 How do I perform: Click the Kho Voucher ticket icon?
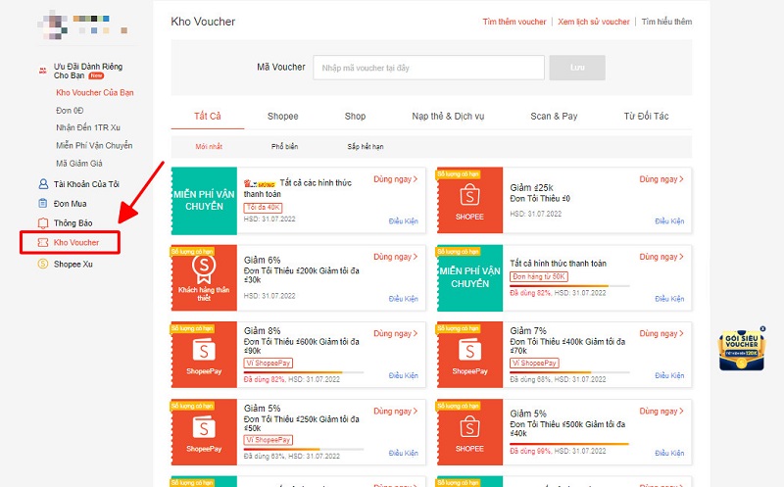tap(43, 241)
